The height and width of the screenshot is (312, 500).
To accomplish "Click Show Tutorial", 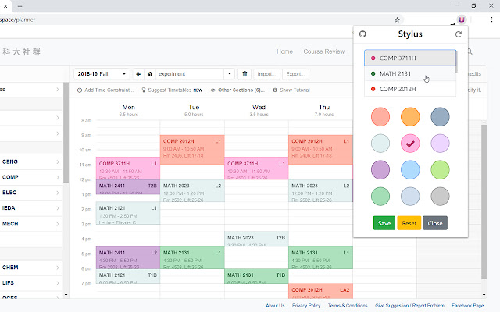I will 291,90.
